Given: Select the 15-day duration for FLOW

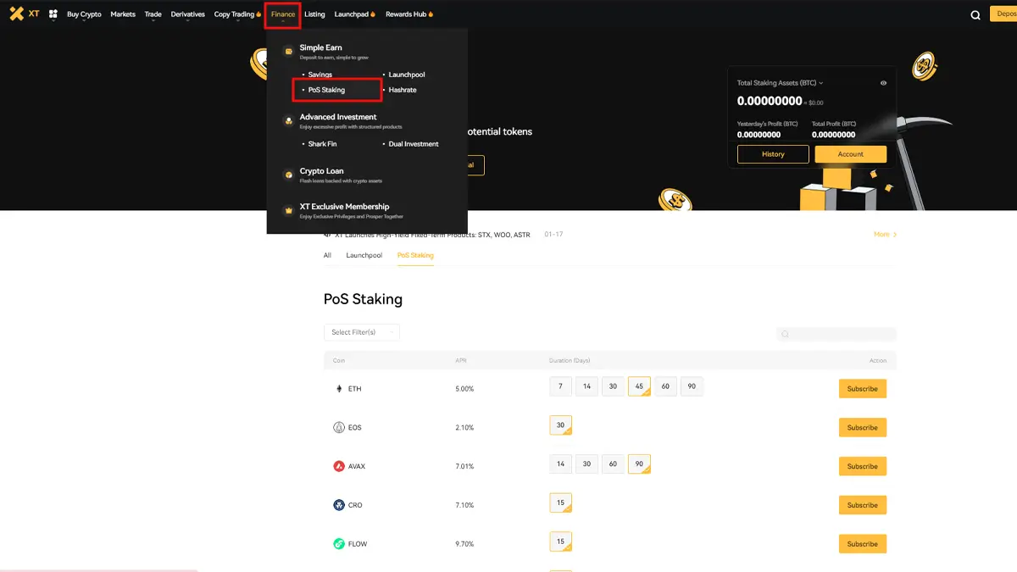Looking at the screenshot, I should point(560,541).
